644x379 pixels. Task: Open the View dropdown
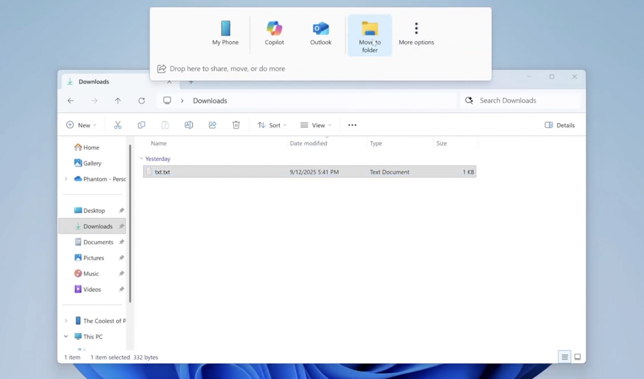pyautogui.click(x=316, y=125)
